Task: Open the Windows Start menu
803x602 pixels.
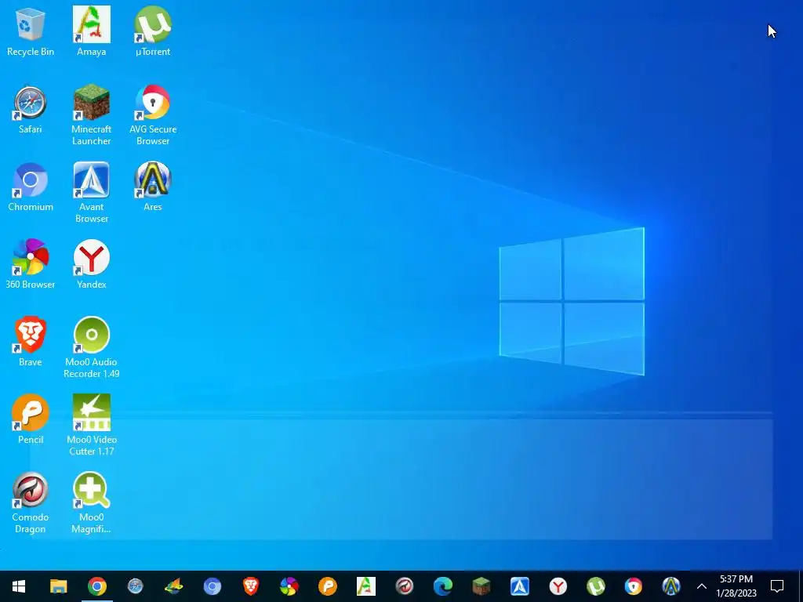Action: coord(19,586)
